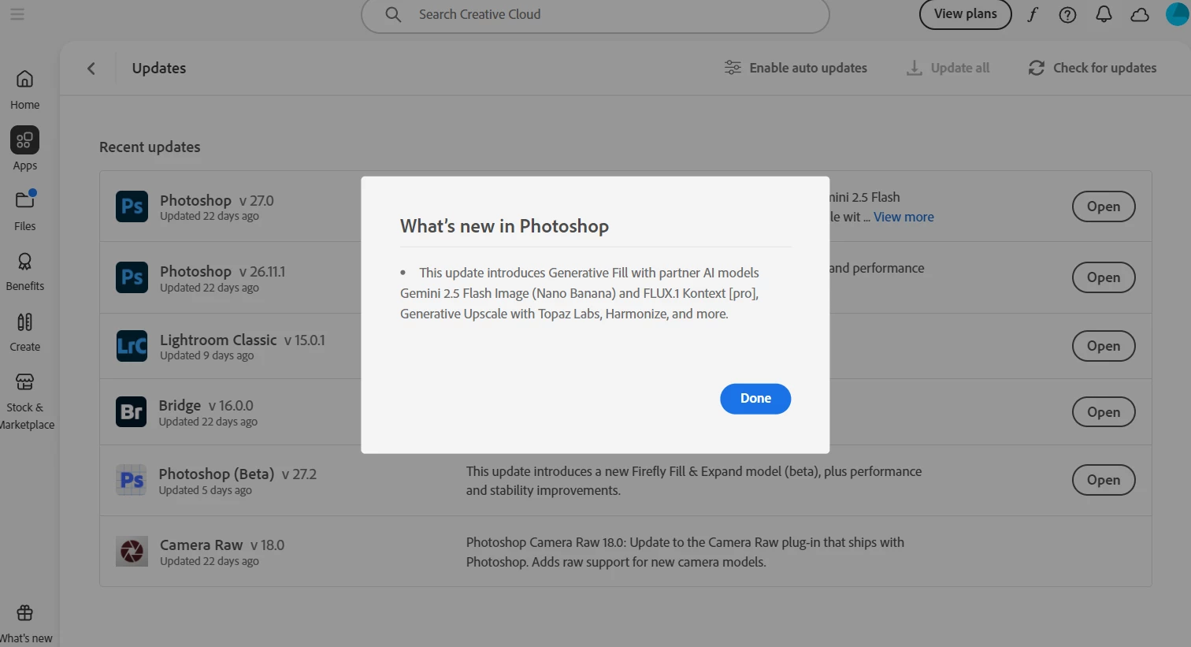Open Photoshop v 26.11.1 with Open button
This screenshot has width=1191, height=647.
(1104, 277)
